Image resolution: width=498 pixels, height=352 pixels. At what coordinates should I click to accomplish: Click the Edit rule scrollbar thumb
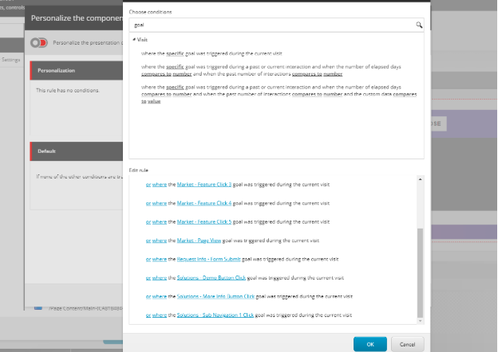coord(420,272)
